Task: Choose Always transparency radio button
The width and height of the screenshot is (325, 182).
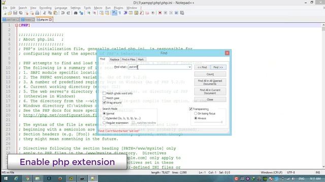Action: [x=196, y=118]
